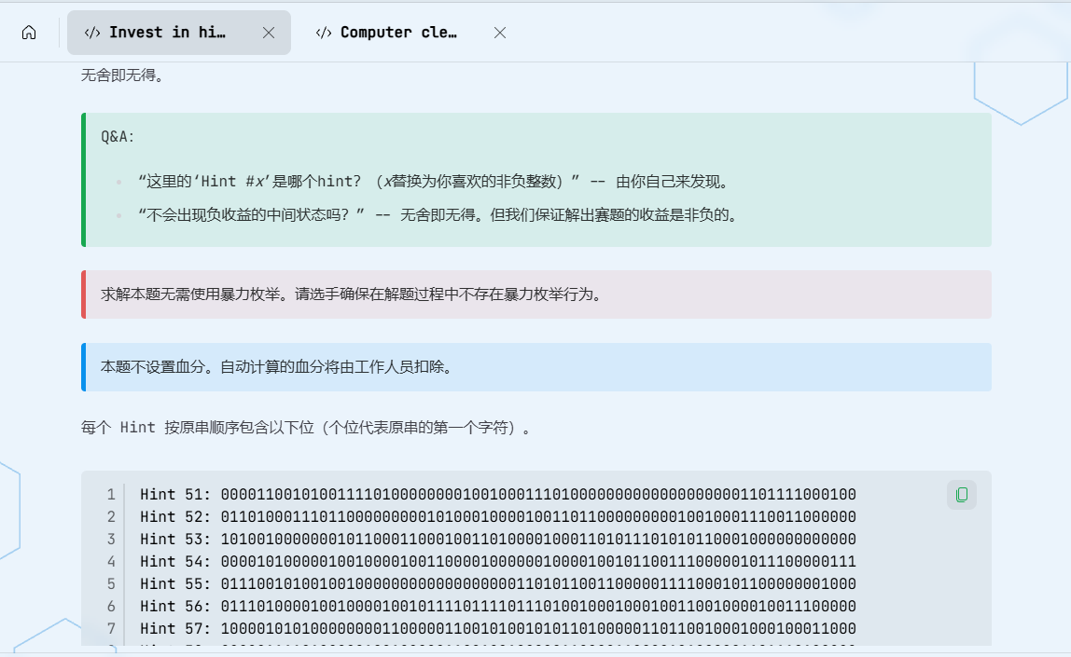Select the Hint 54 line
The width and height of the screenshot is (1071, 657).
[x=498, y=562]
